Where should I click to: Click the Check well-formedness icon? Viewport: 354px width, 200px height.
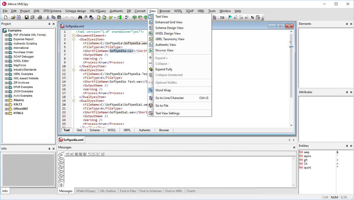click(99, 17)
